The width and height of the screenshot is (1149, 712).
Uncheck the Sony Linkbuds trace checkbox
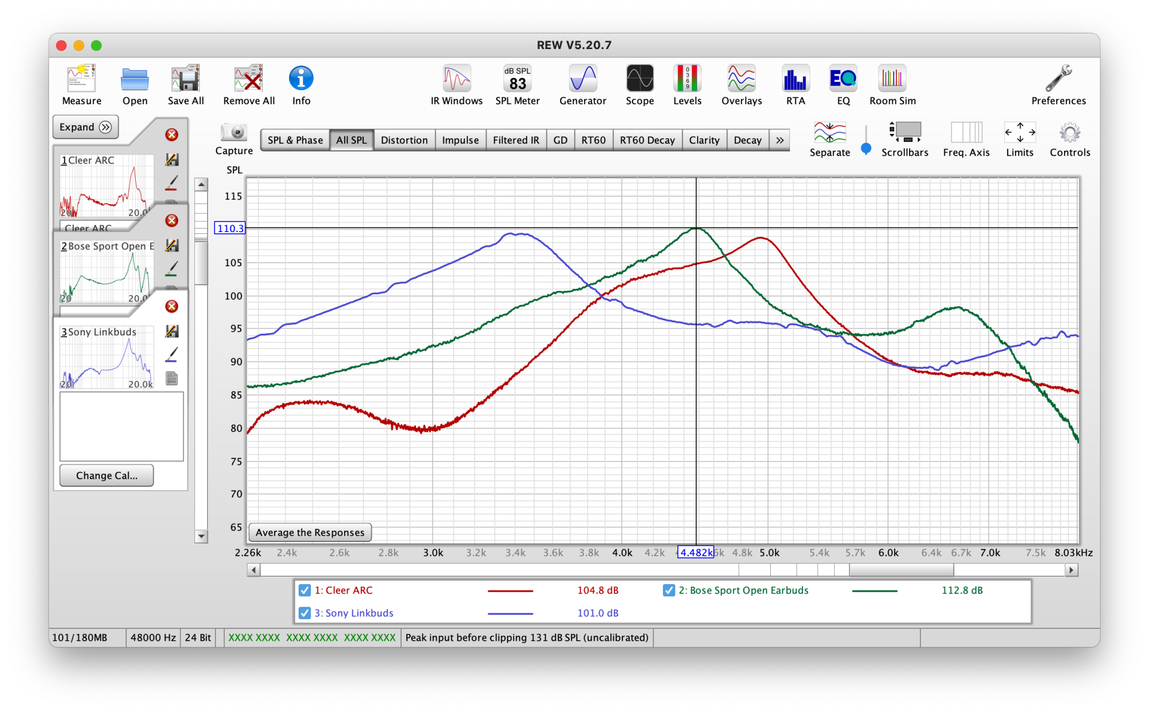click(x=305, y=613)
